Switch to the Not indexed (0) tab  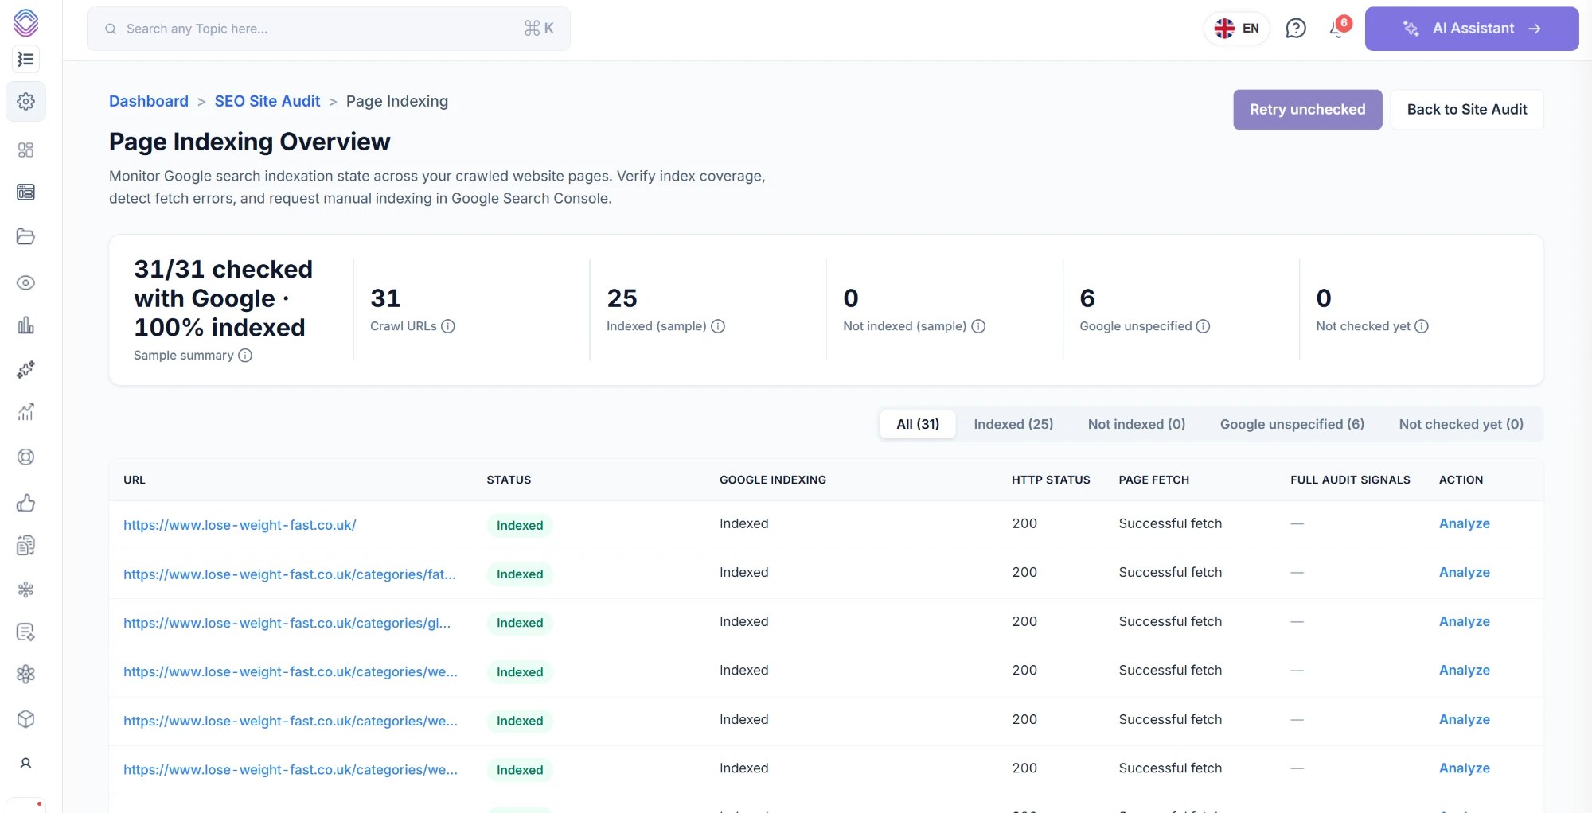tap(1137, 424)
